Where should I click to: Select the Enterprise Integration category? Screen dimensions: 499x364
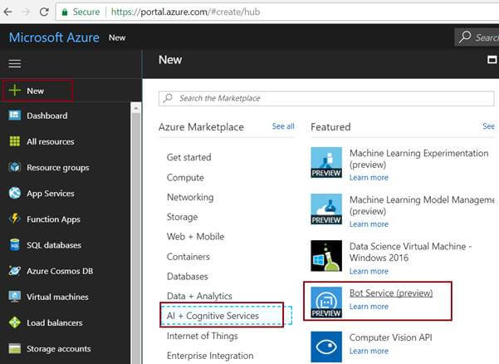pos(210,356)
